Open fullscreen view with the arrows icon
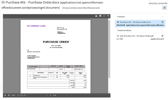 [104, 16]
